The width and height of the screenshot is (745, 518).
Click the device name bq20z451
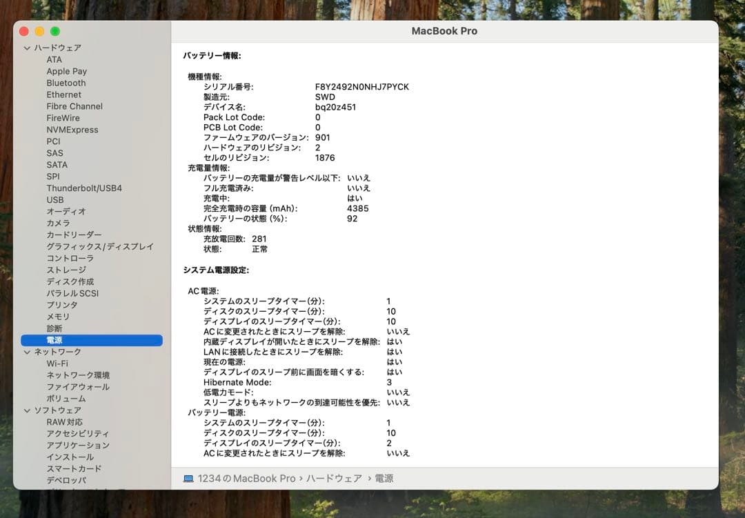click(335, 108)
